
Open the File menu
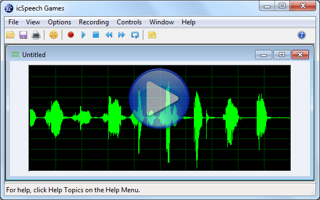pyautogui.click(x=13, y=22)
